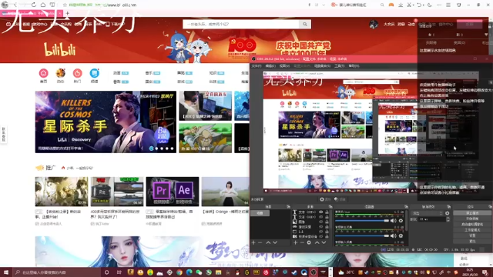Click 退出 button in OBS controls
493x277 pixels.
point(472,241)
